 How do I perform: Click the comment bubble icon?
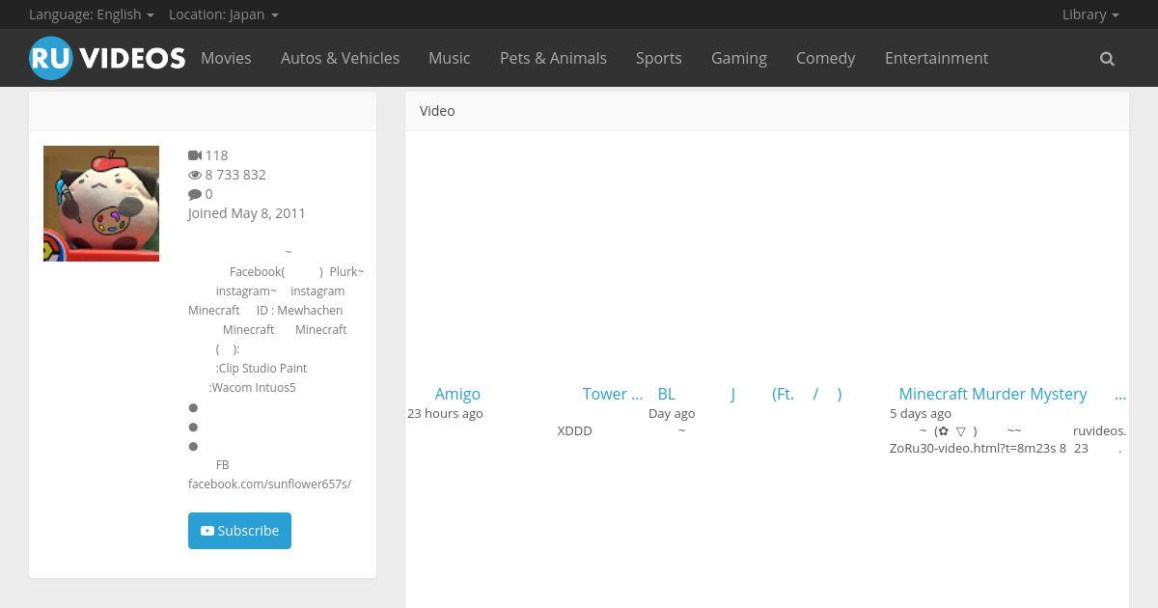pyautogui.click(x=194, y=194)
